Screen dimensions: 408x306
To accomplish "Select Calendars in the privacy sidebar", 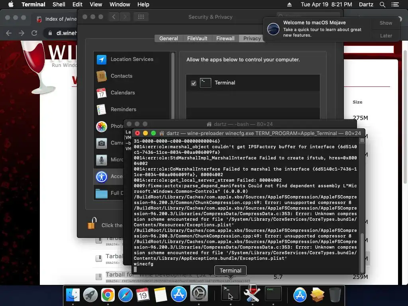I will click(131, 92).
